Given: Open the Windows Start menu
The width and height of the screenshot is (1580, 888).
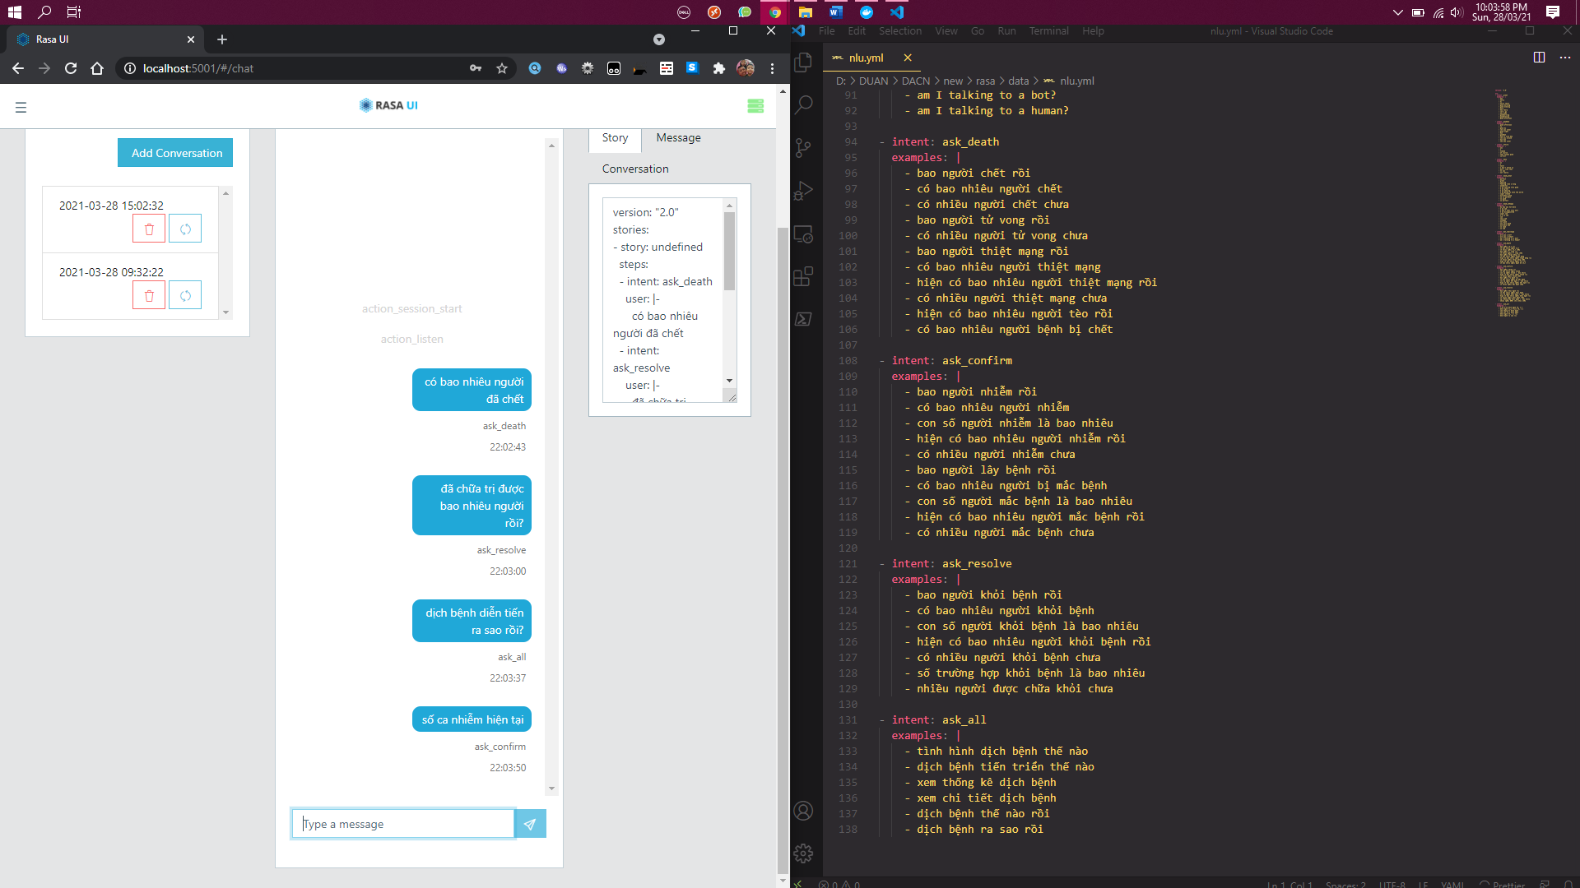Looking at the screenshot, I should point(14,12).
